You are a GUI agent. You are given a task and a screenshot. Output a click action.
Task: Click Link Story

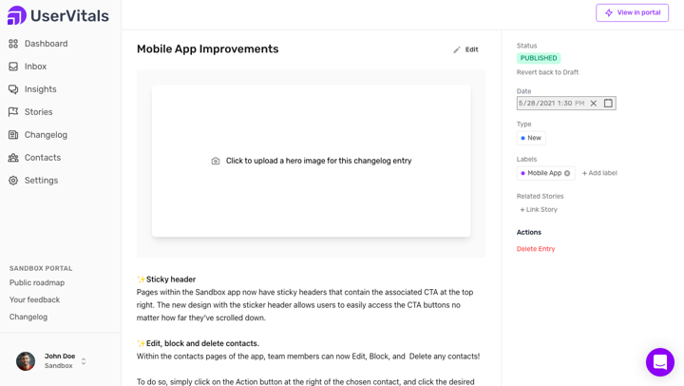tap(539, 209)
